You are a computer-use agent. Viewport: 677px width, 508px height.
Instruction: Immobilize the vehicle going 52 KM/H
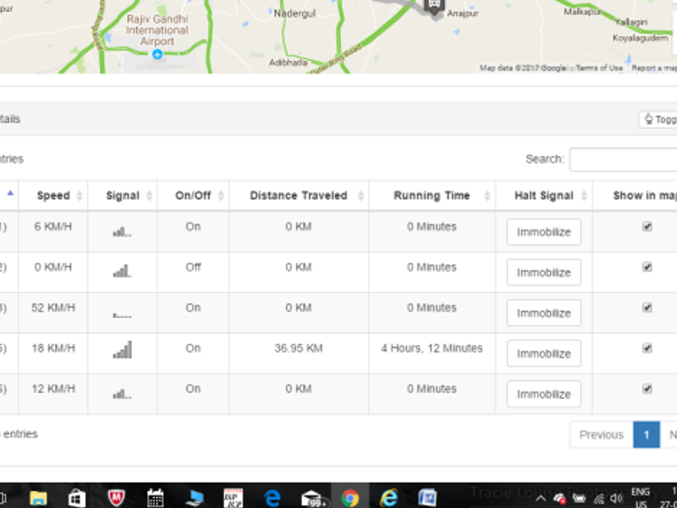click(x=544, y=313)
